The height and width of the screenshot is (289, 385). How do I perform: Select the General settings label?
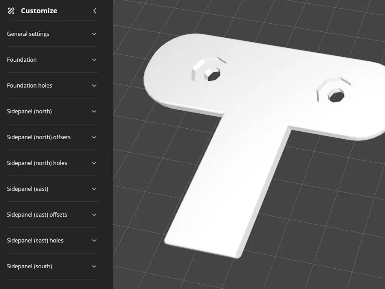click(x=28, y=34)
